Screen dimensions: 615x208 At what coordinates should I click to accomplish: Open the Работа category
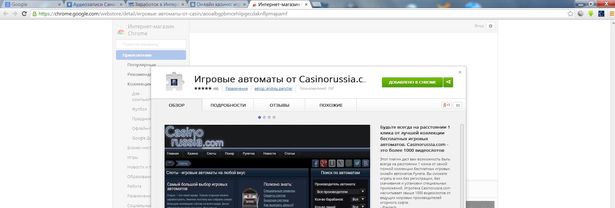(x=134, y=186)
